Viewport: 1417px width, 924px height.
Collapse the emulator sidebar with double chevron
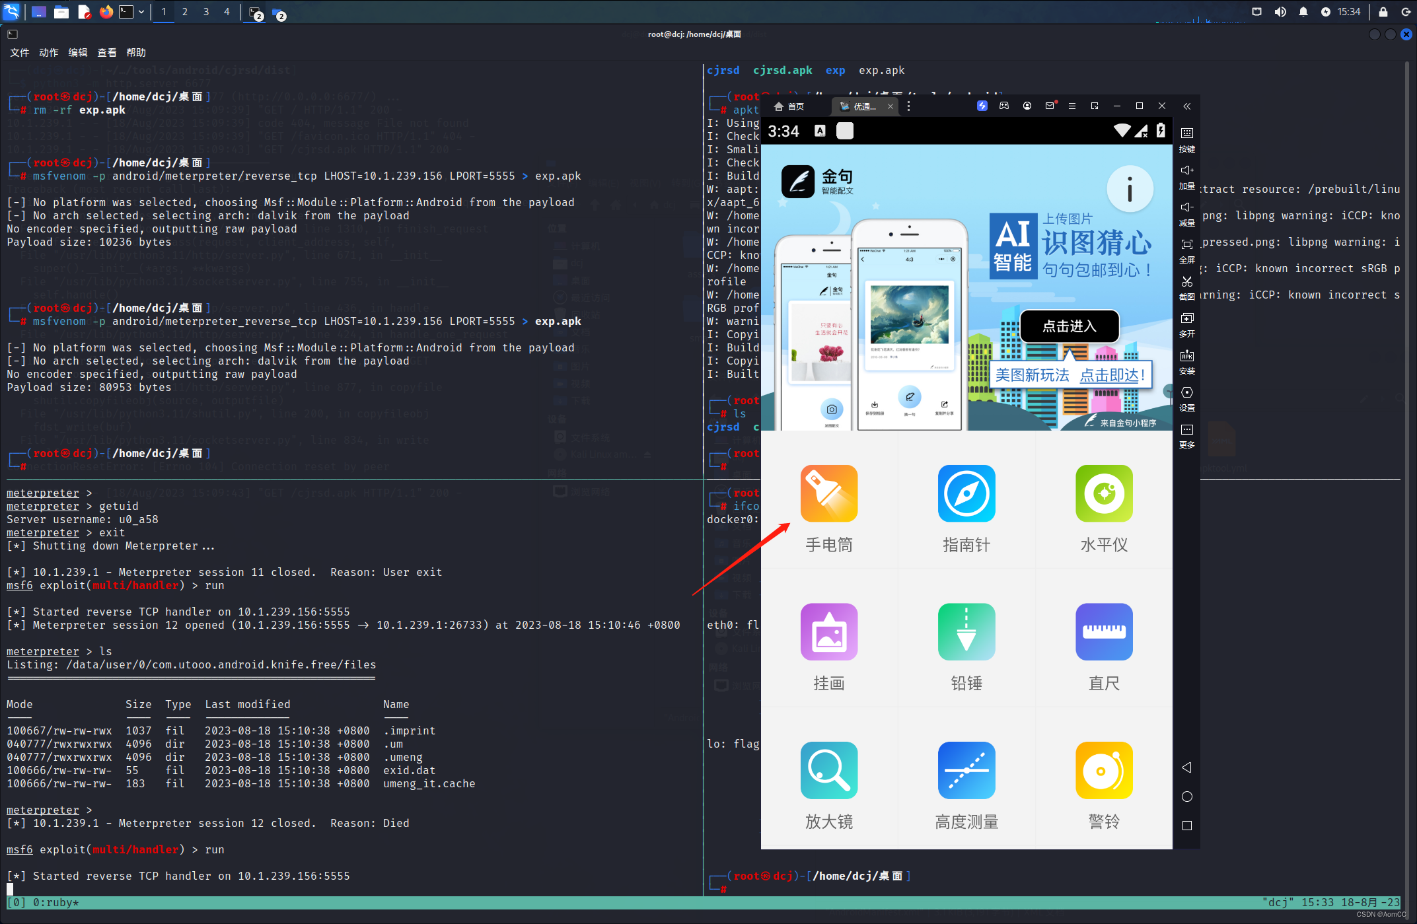(x=1186, y=106)
